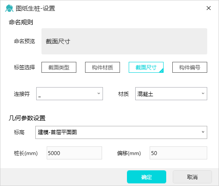Expand the 混凝土 material dropdown

click(x=171, y=94)
